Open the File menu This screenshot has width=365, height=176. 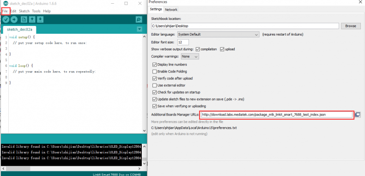click(5, 11)
